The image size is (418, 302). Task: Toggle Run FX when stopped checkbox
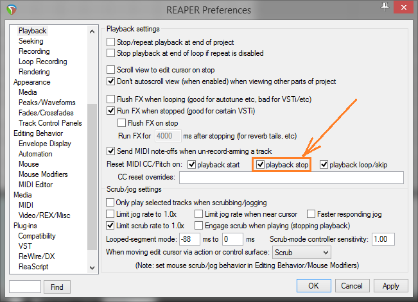click(x=110, y=111)
